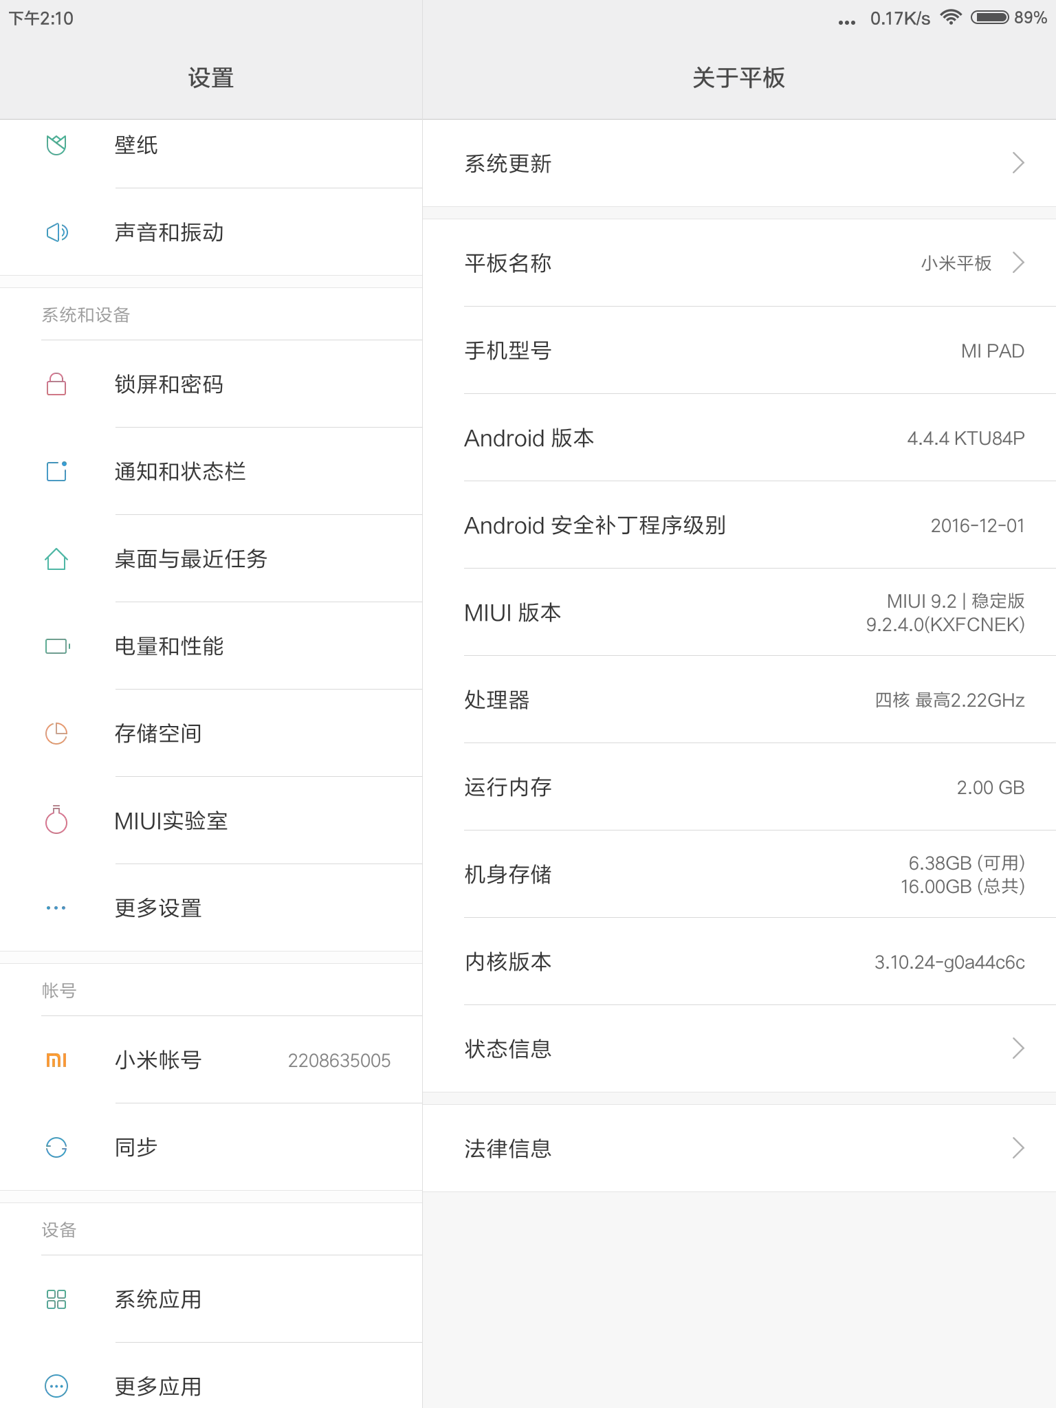The width and height of the screenshot is (1056, 1408).
Task: Tap the three dots in the status bar
Action: click(847, 22)
